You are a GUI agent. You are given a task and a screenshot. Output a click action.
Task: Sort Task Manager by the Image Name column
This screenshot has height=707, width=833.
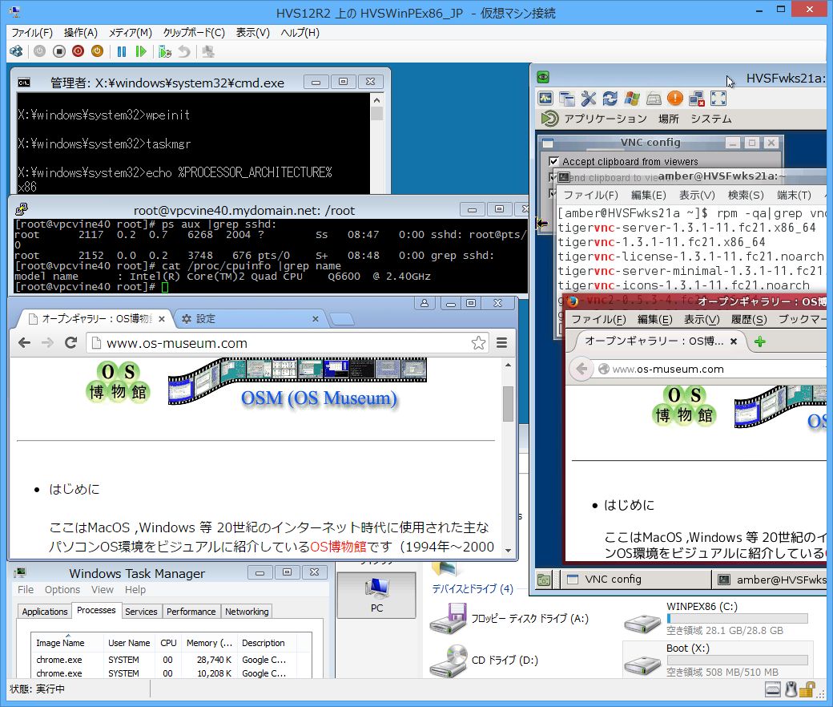(x=67, y=643)
